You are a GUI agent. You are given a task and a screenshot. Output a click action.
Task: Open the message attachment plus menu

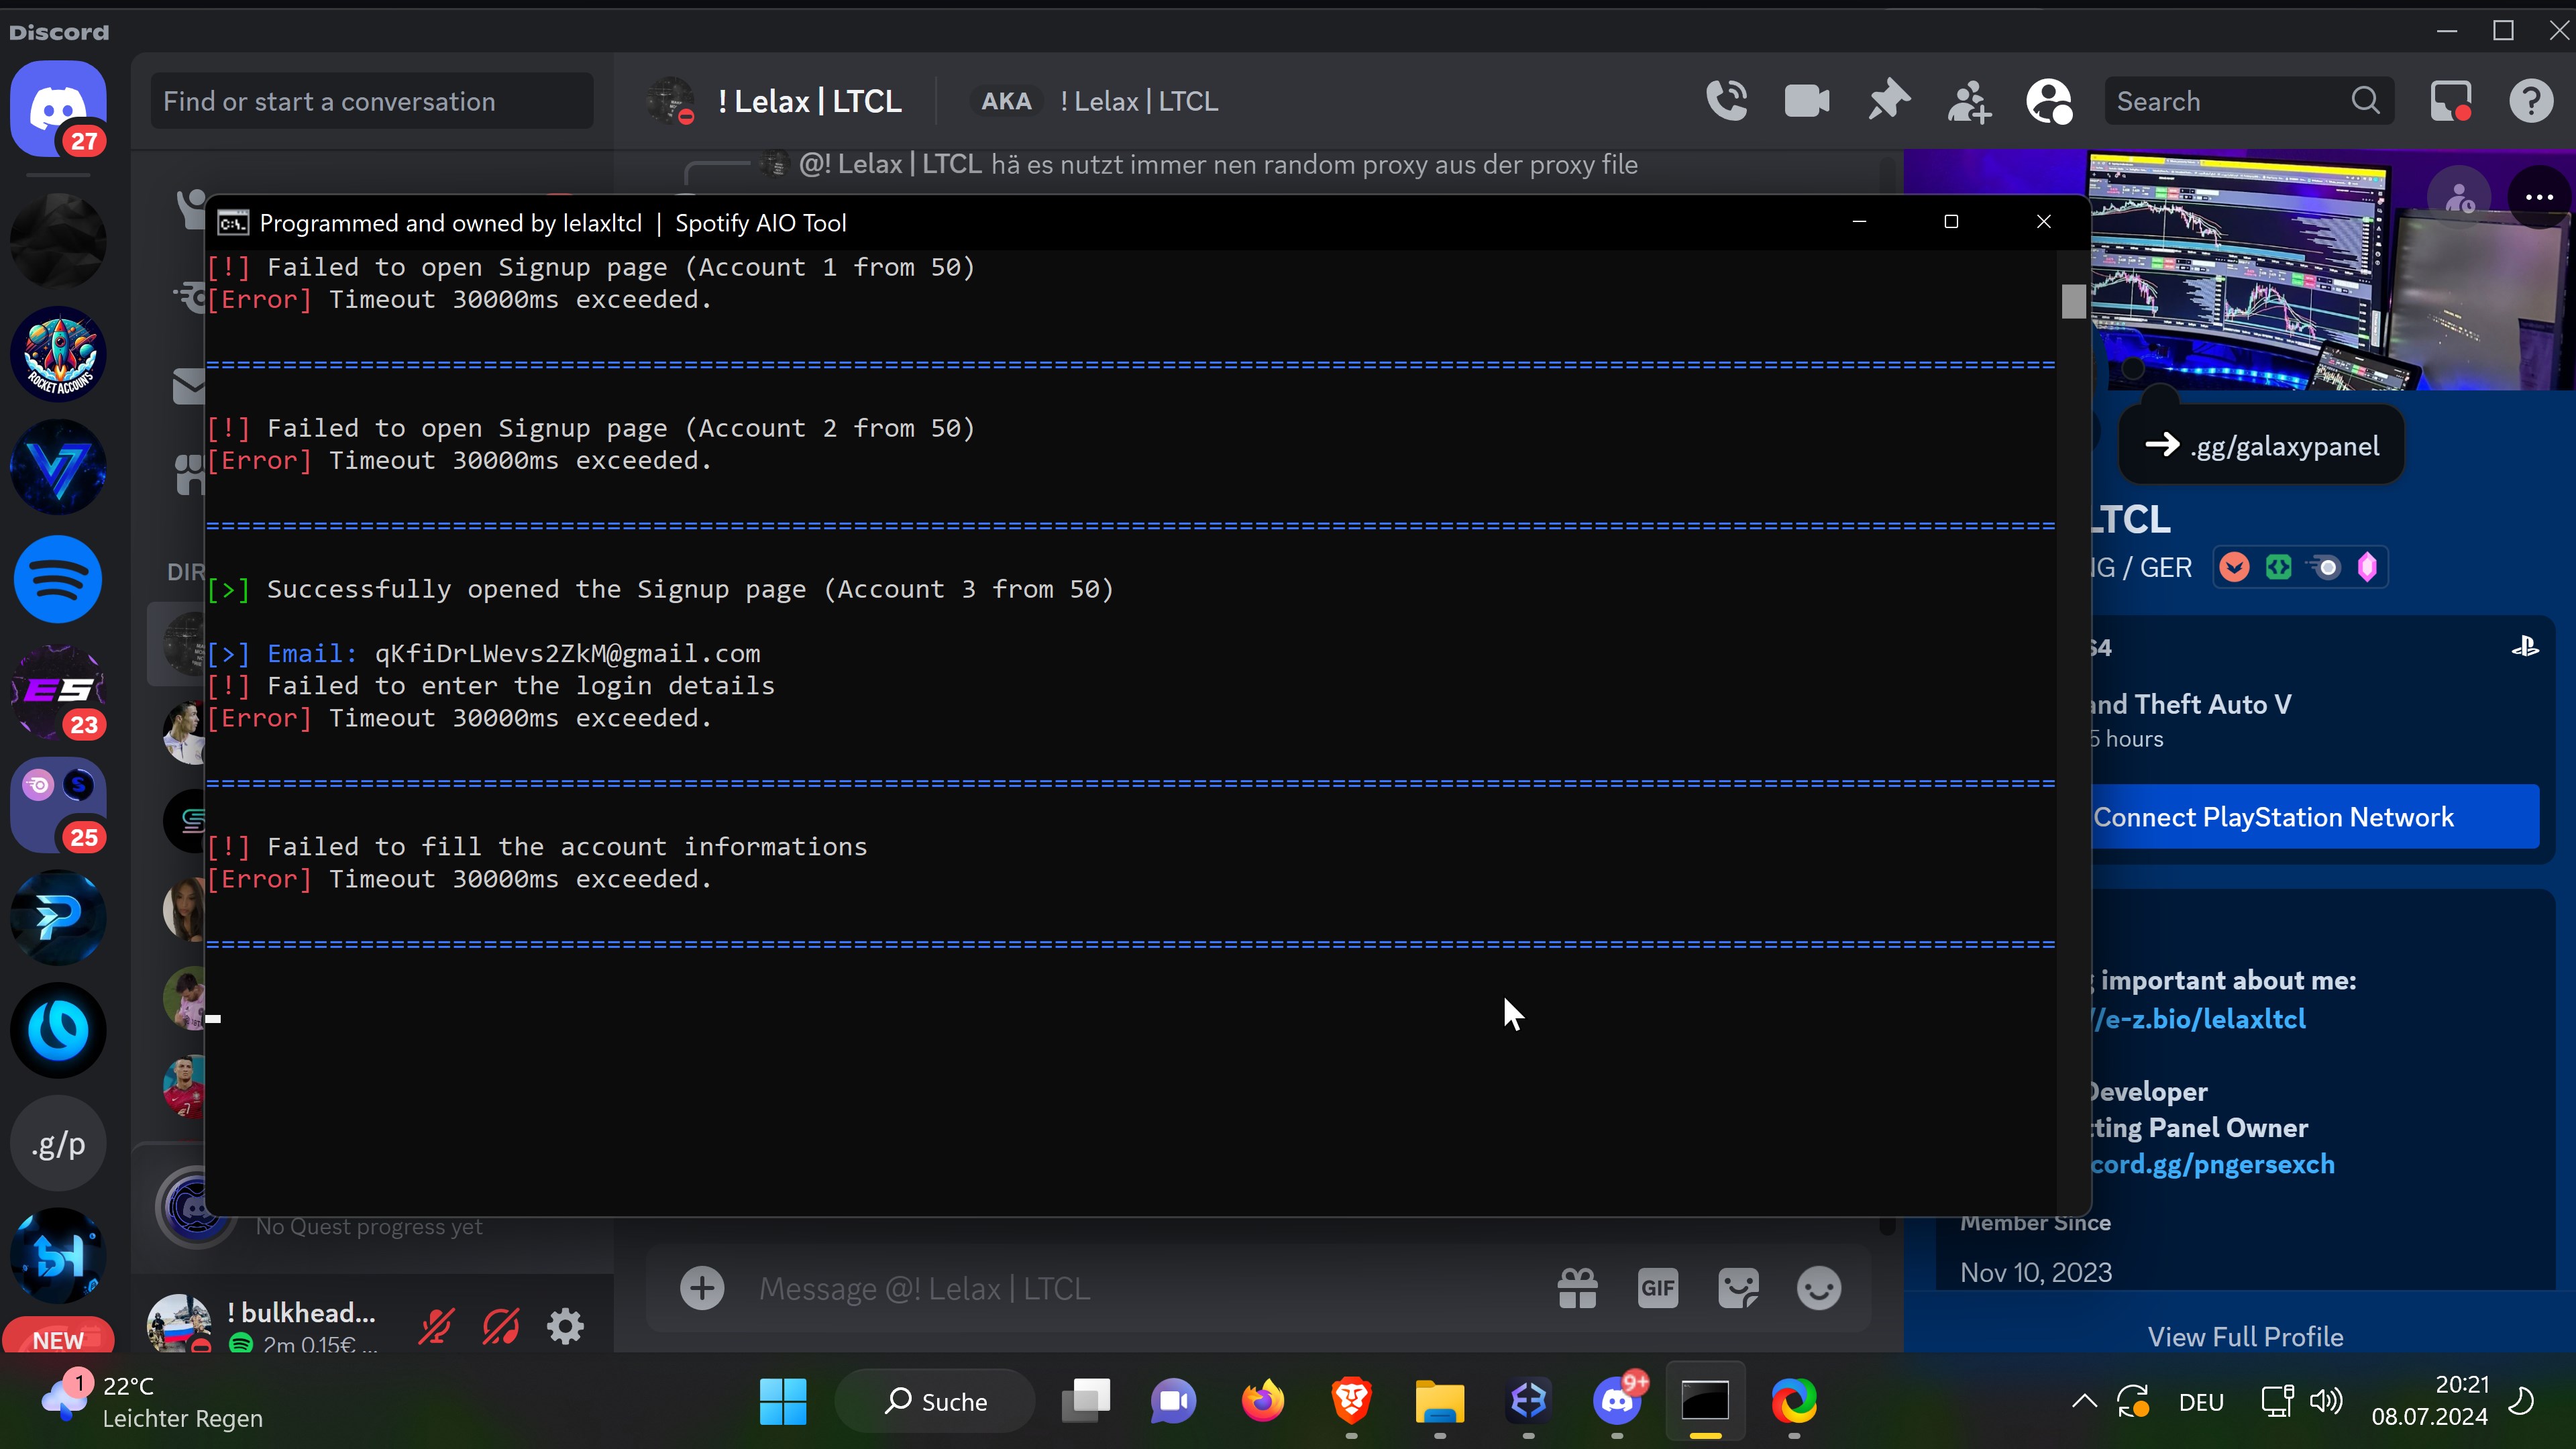(x=702, y=1288)
